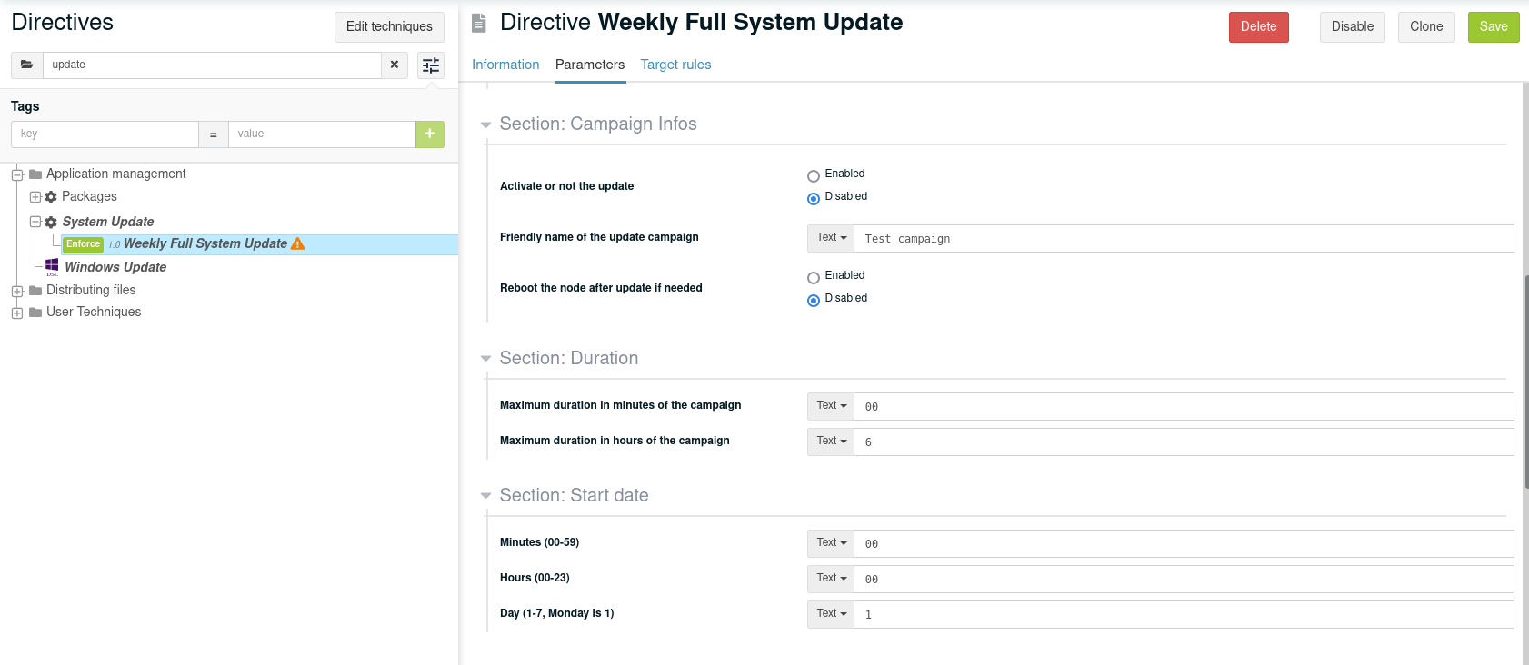Click the Hours (00-23) input field

pyautogui.click(x=1183, y=580)
